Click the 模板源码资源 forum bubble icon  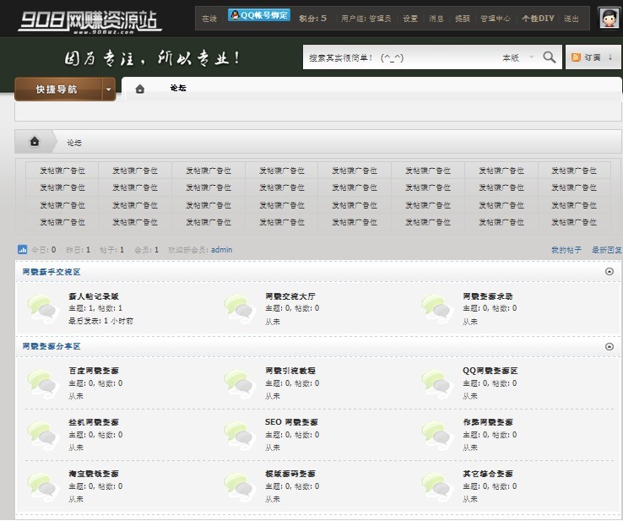click(240, 486)
